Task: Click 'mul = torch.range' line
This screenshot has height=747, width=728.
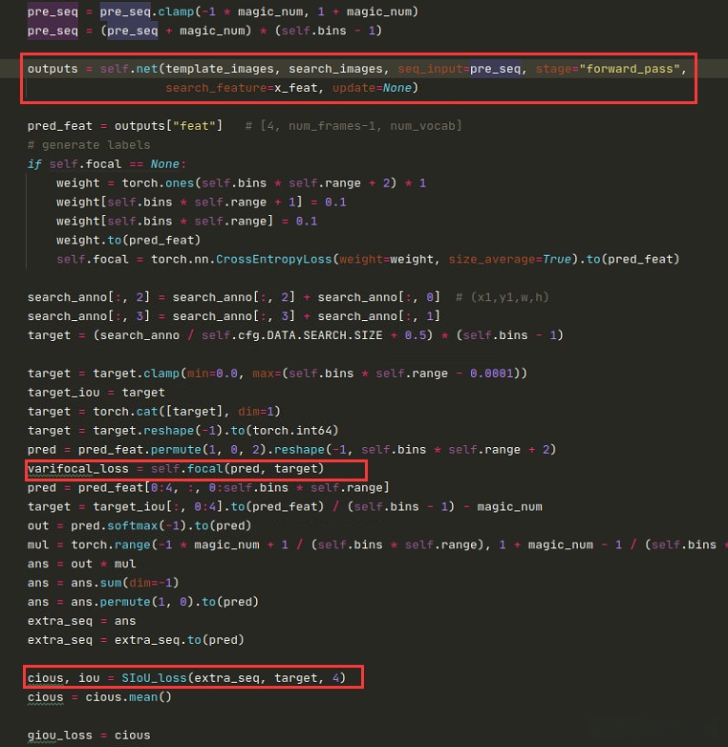Action: tap(377, 545)
